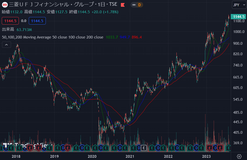Click the 545.0 price axis label
Viewport: 247px width, 160px height.
238,99
